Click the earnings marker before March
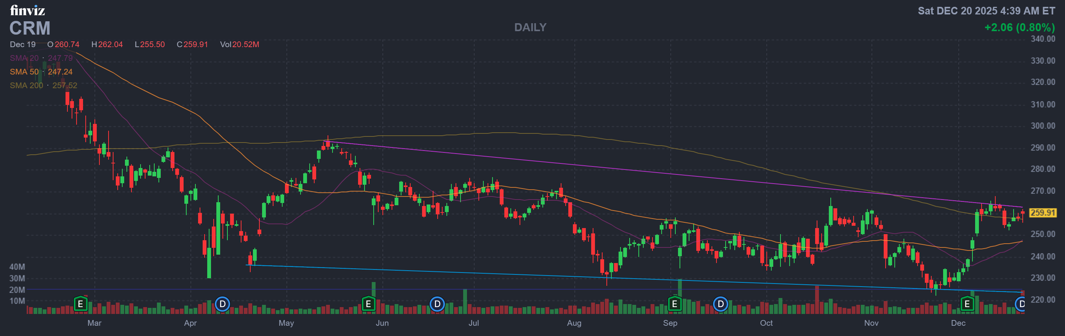Viewport: 1065px width, 336px height. (81, 304)
